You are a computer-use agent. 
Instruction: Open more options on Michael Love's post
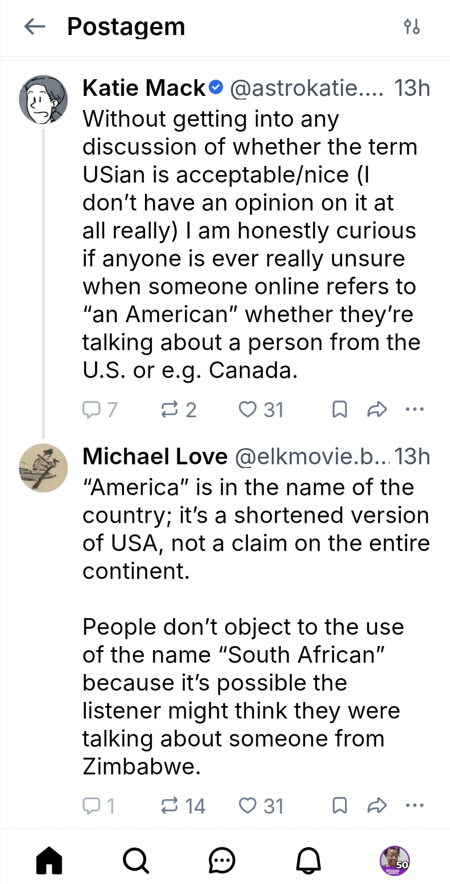pyautogui.click(x=415, y=805)
